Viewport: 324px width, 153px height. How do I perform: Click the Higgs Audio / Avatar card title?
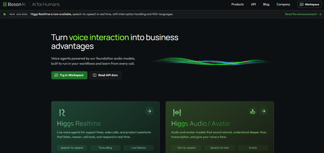click(x=201, y=124)
